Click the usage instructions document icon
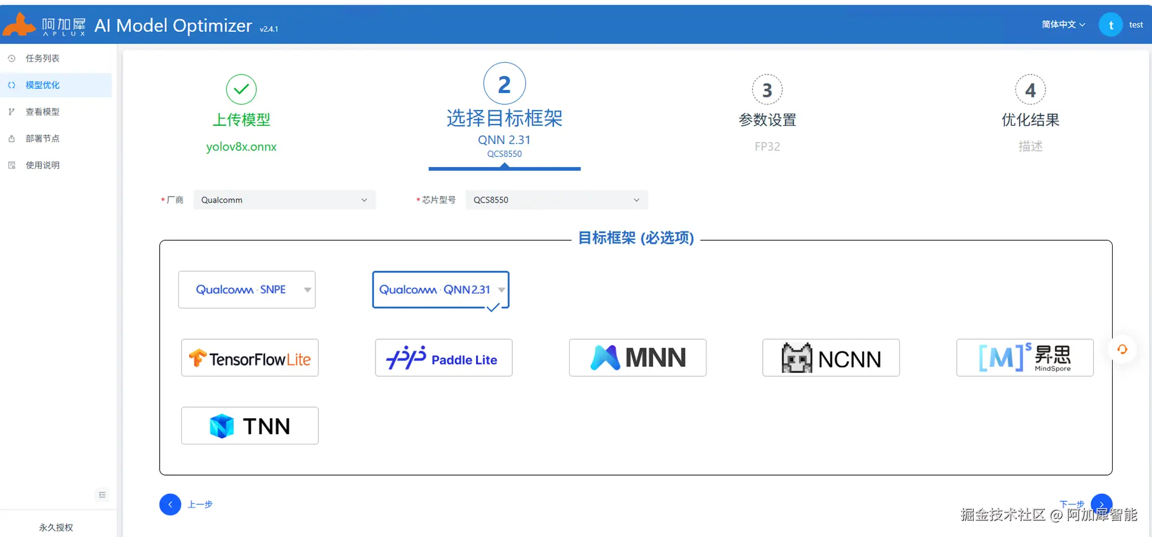The width and height of the screenshot is (1152, 537). (11, 165)
